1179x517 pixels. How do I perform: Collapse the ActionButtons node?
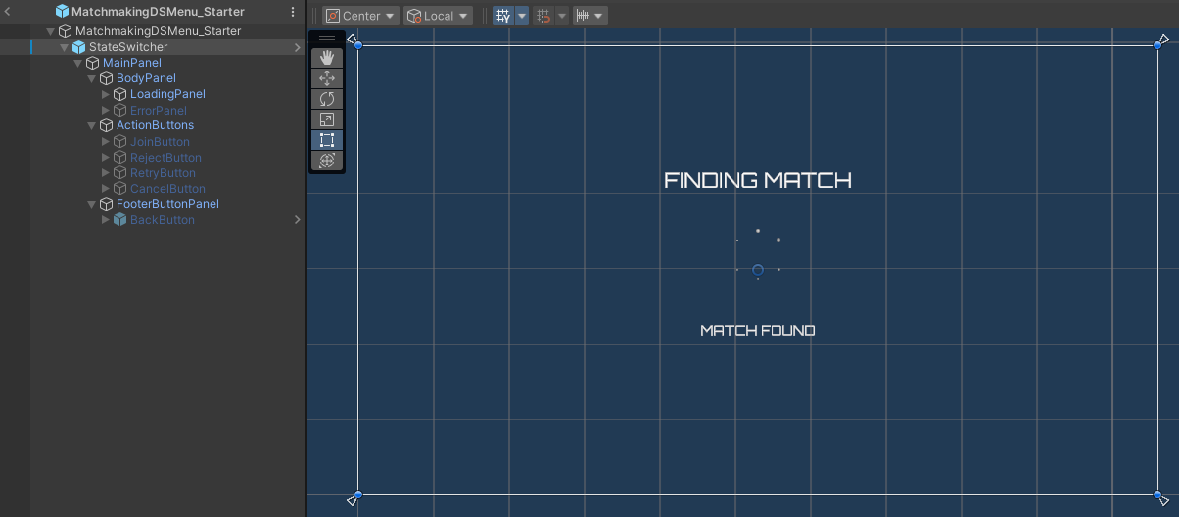pyautogui.click(x=92, y=125)
